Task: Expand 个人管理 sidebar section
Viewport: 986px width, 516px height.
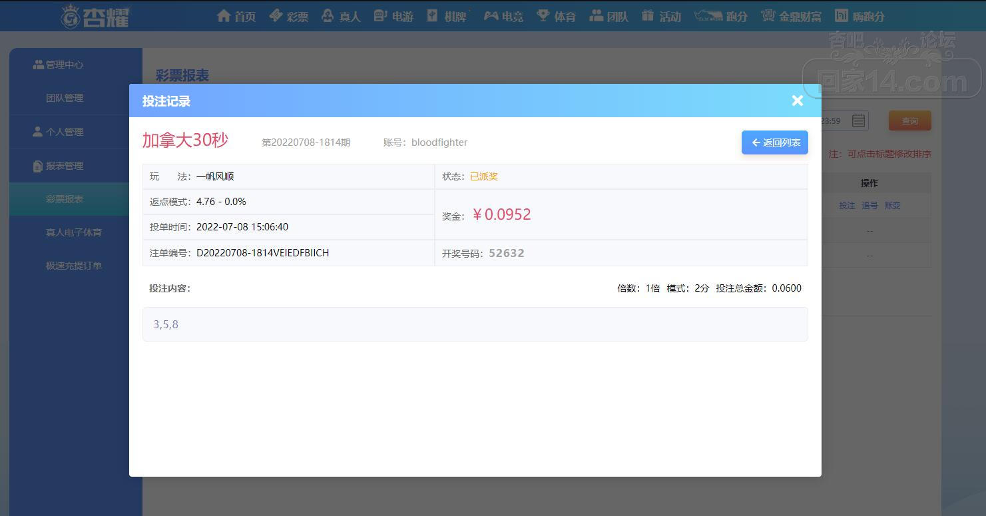Action: (76, 132)
